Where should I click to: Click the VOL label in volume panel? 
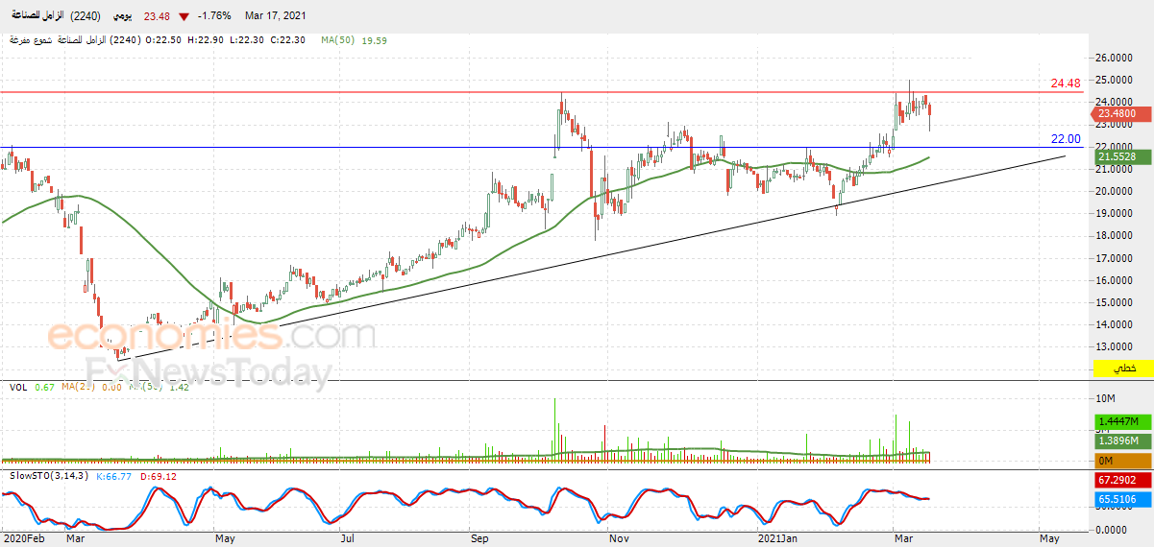18,387
